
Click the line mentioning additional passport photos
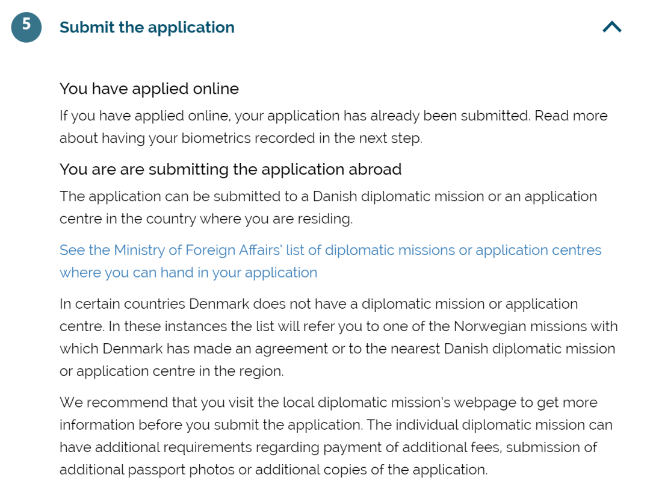[273, 470]
